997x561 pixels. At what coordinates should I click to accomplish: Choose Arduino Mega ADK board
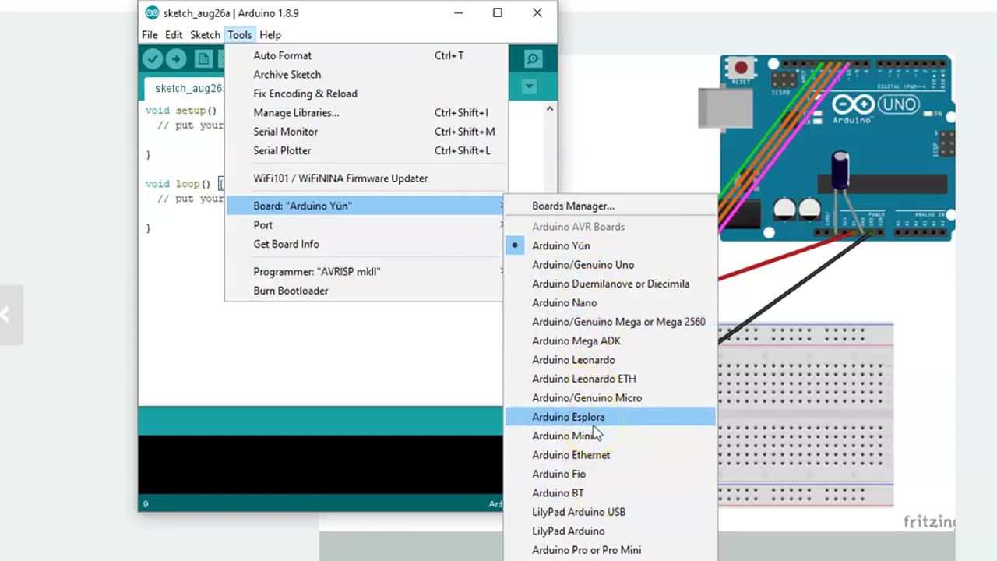point(610,340)
